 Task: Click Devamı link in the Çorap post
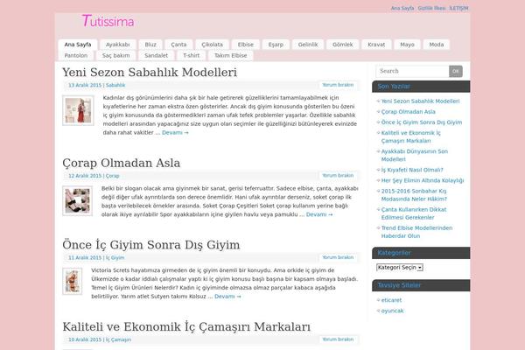[x=319, y=214]
